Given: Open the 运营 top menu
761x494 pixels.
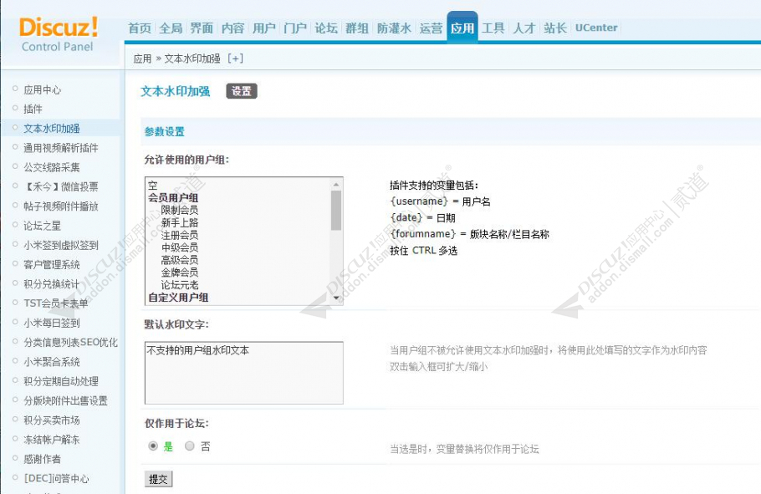Looking at the screenshot, I should tap(431, 28).
